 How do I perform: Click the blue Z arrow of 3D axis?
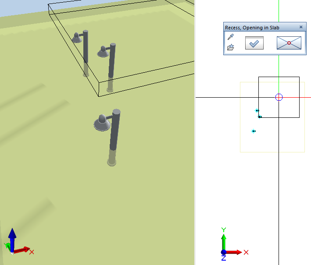(12, 237)
